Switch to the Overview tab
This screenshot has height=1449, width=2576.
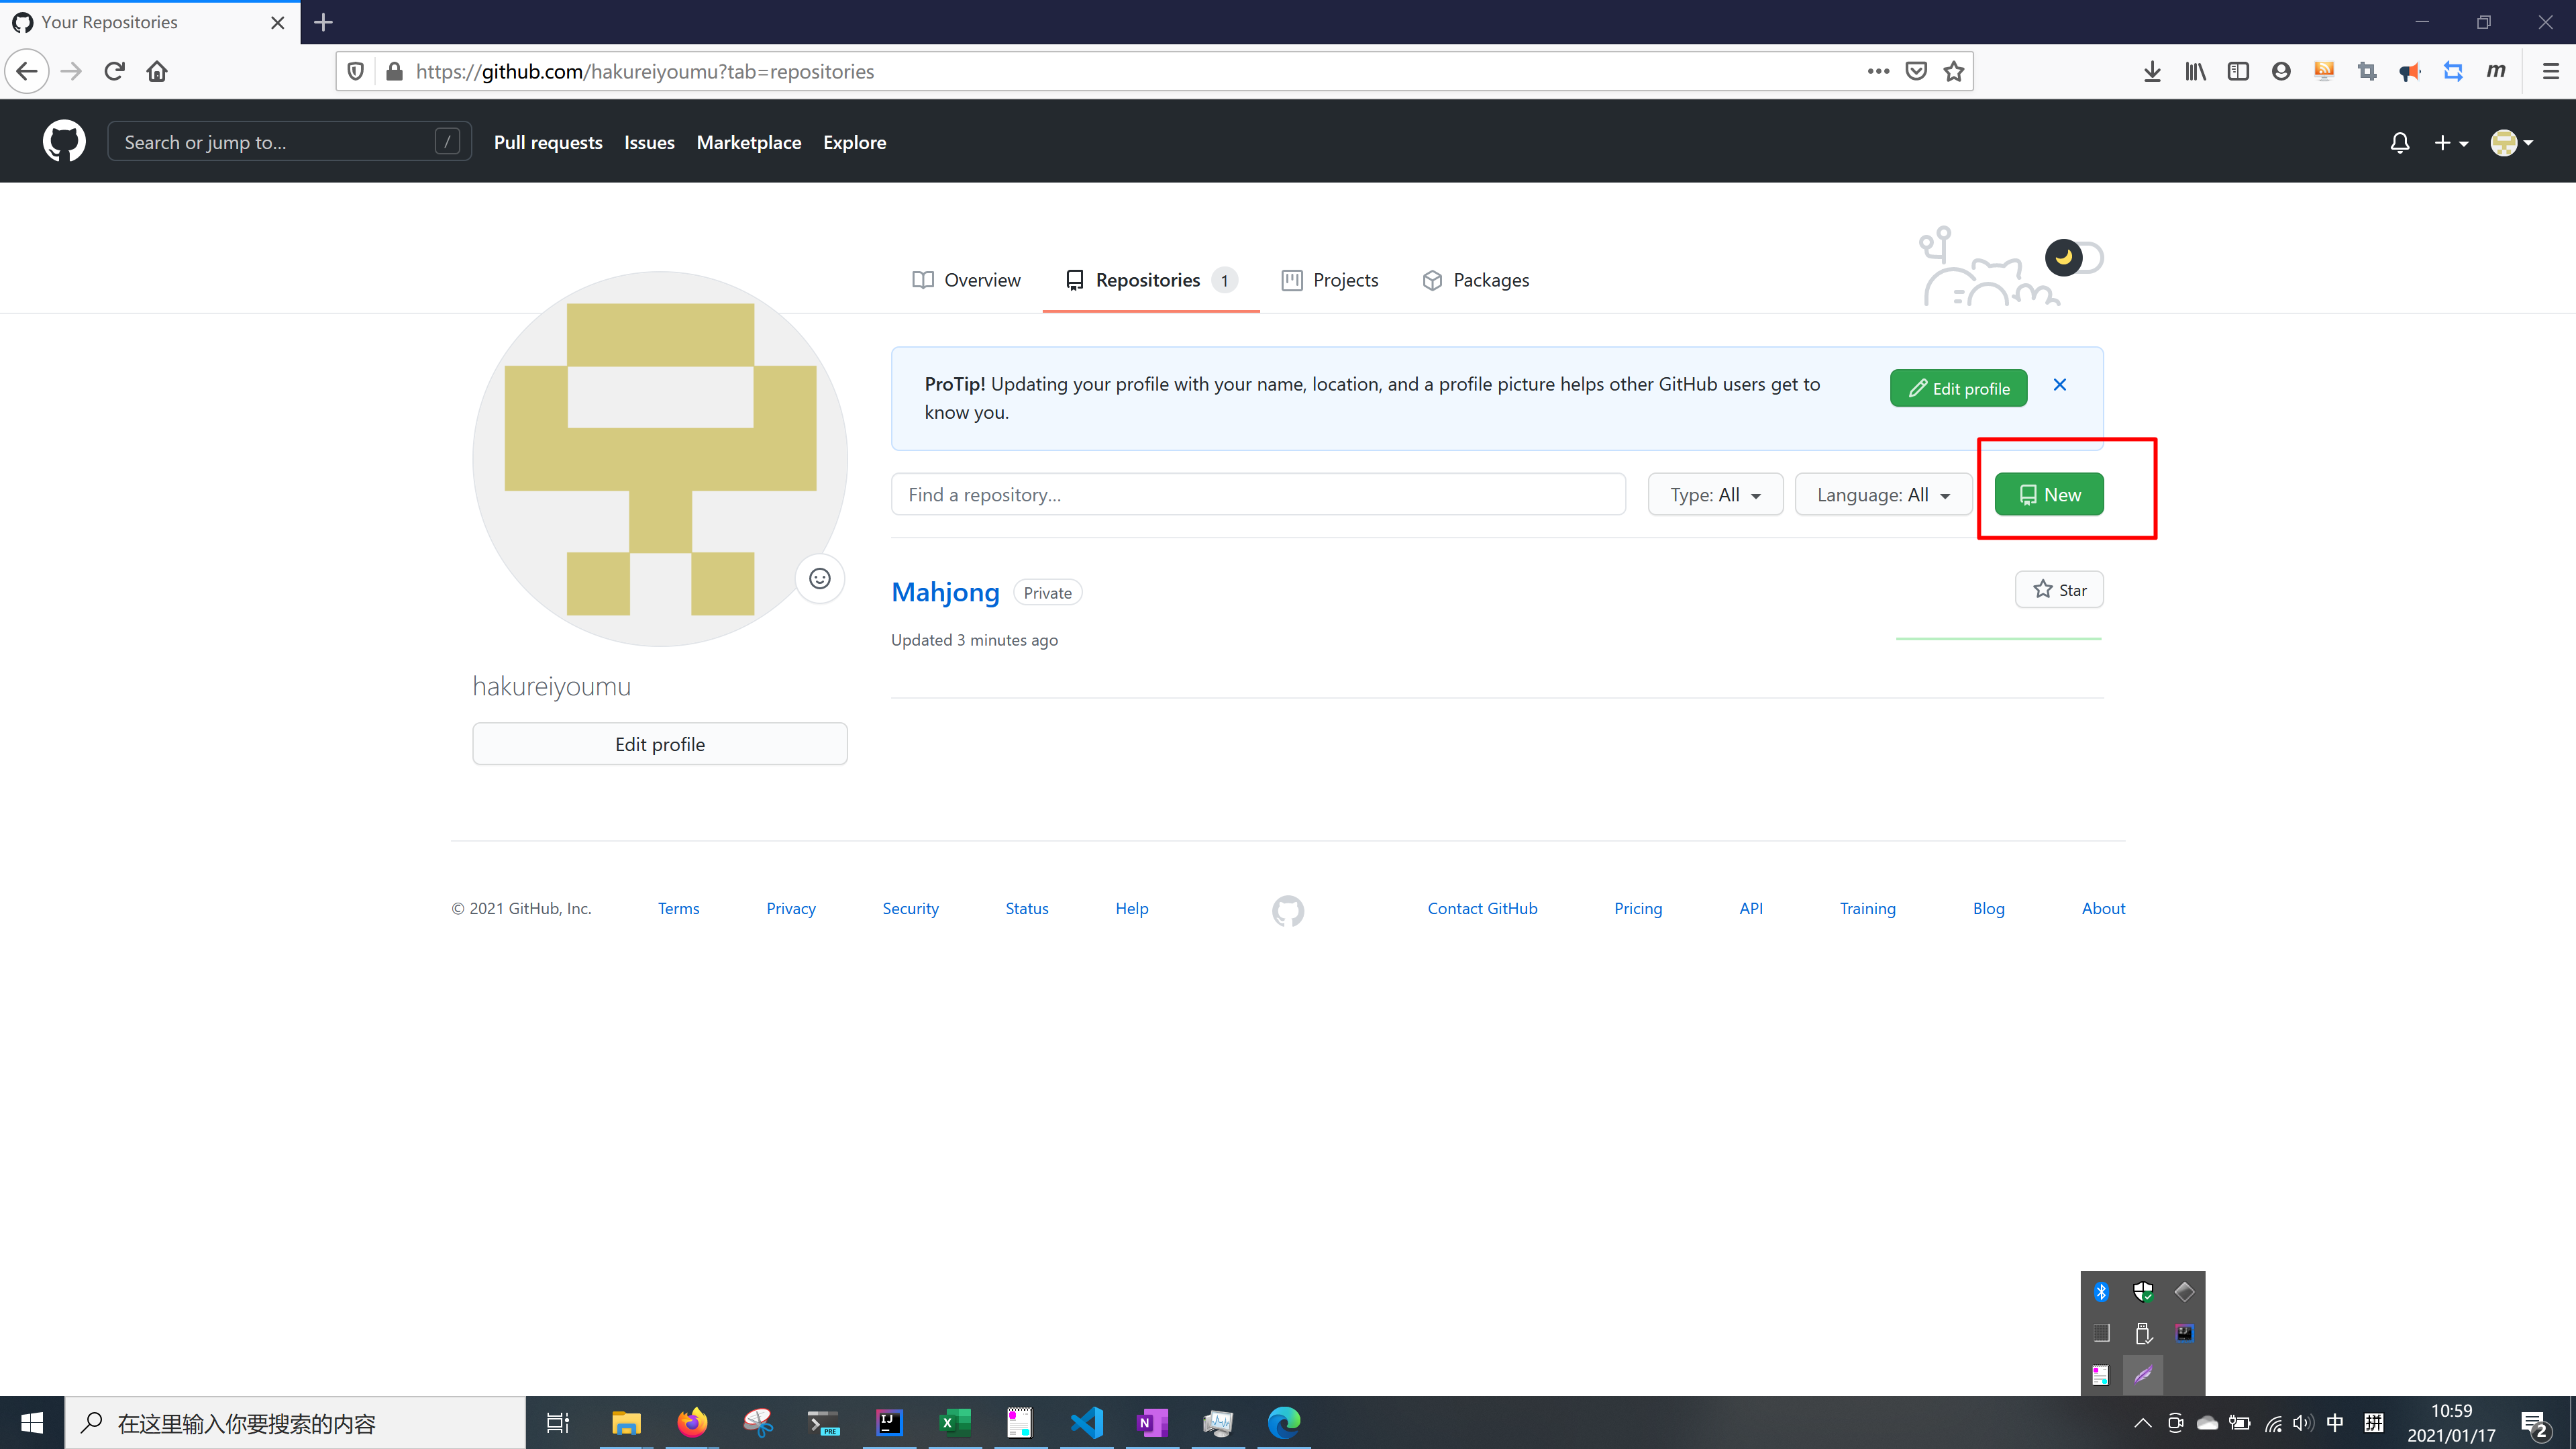966,280
